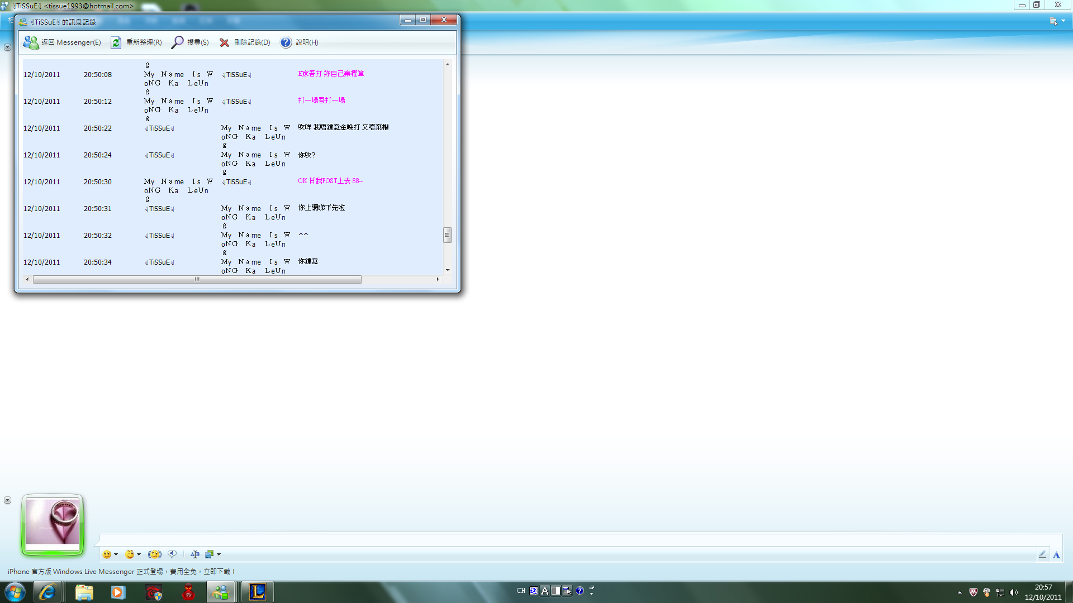Open Search (搜尋) magnifier in history window
The width and height of the screenshot is (1073, 603).
click(x=177, y=42)
